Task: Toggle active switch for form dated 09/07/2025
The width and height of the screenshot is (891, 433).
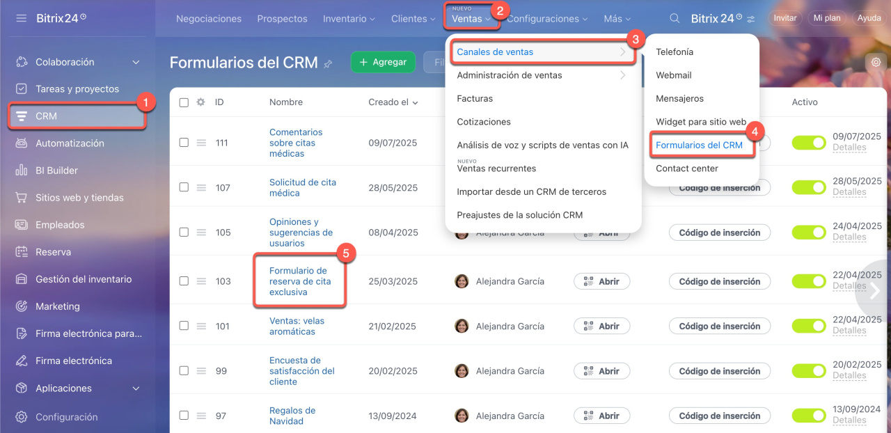Action: [809, 143]
